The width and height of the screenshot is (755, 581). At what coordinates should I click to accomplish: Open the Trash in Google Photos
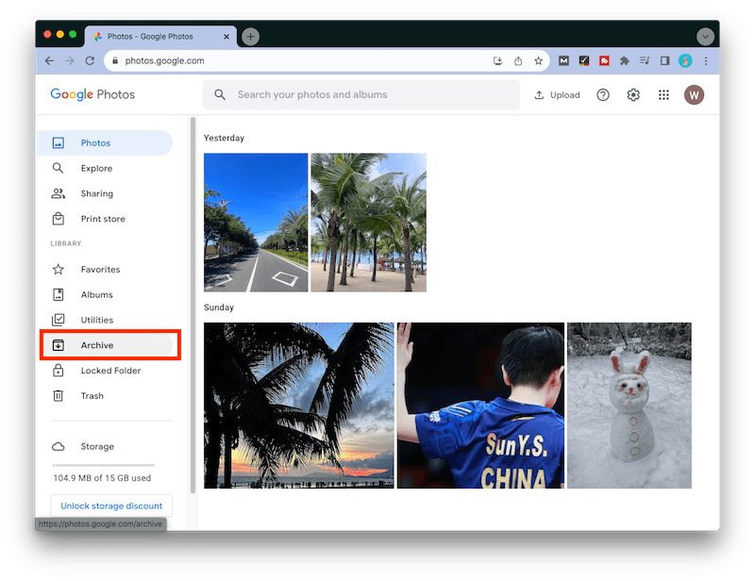click(x=92, y=395)
